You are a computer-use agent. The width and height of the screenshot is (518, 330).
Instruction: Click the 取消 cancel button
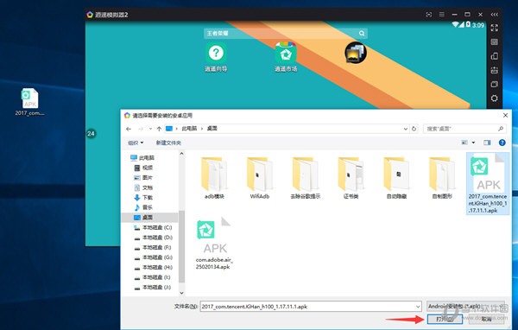[x=486, y=319]
